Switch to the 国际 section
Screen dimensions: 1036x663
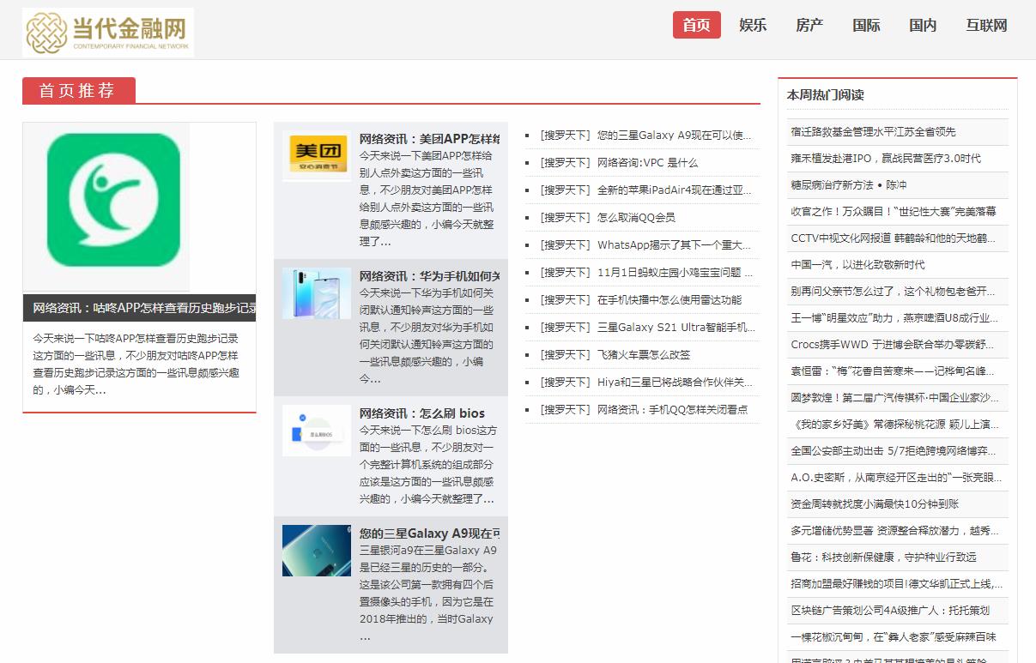[x=866, y=25]
